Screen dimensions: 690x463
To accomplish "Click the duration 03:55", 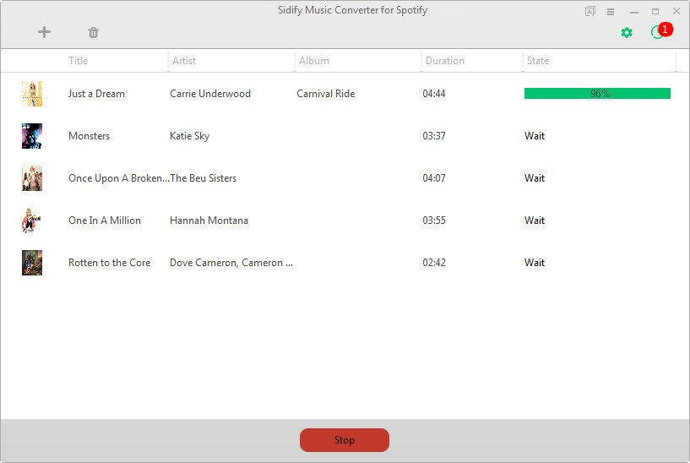I will coord(434,221).
